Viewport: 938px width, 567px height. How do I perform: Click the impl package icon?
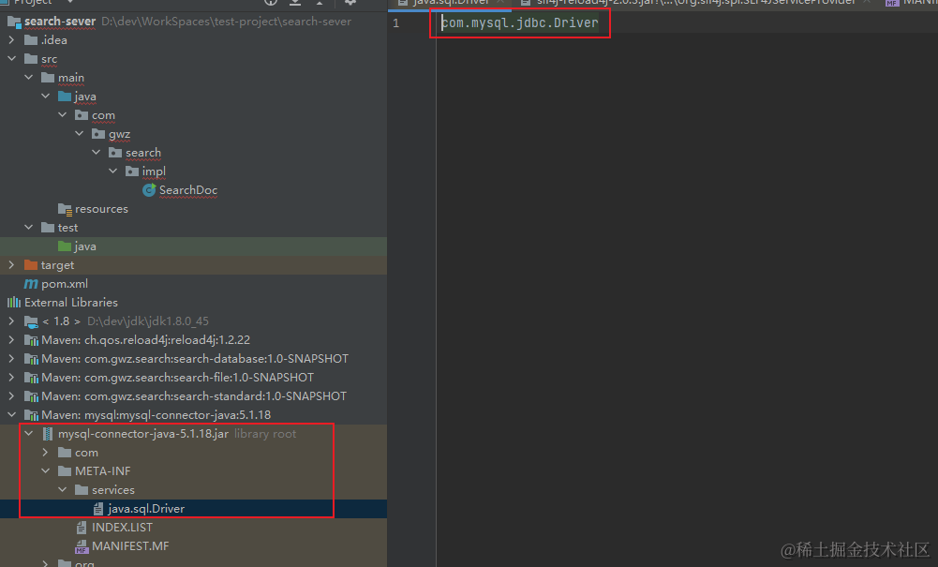click(131, 172)
